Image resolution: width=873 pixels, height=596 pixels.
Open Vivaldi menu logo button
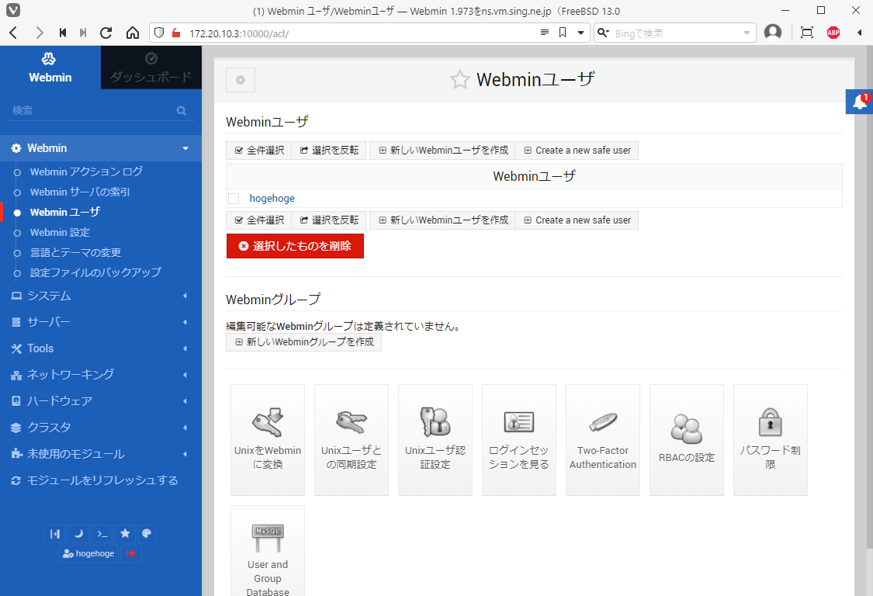coord(13,10)
